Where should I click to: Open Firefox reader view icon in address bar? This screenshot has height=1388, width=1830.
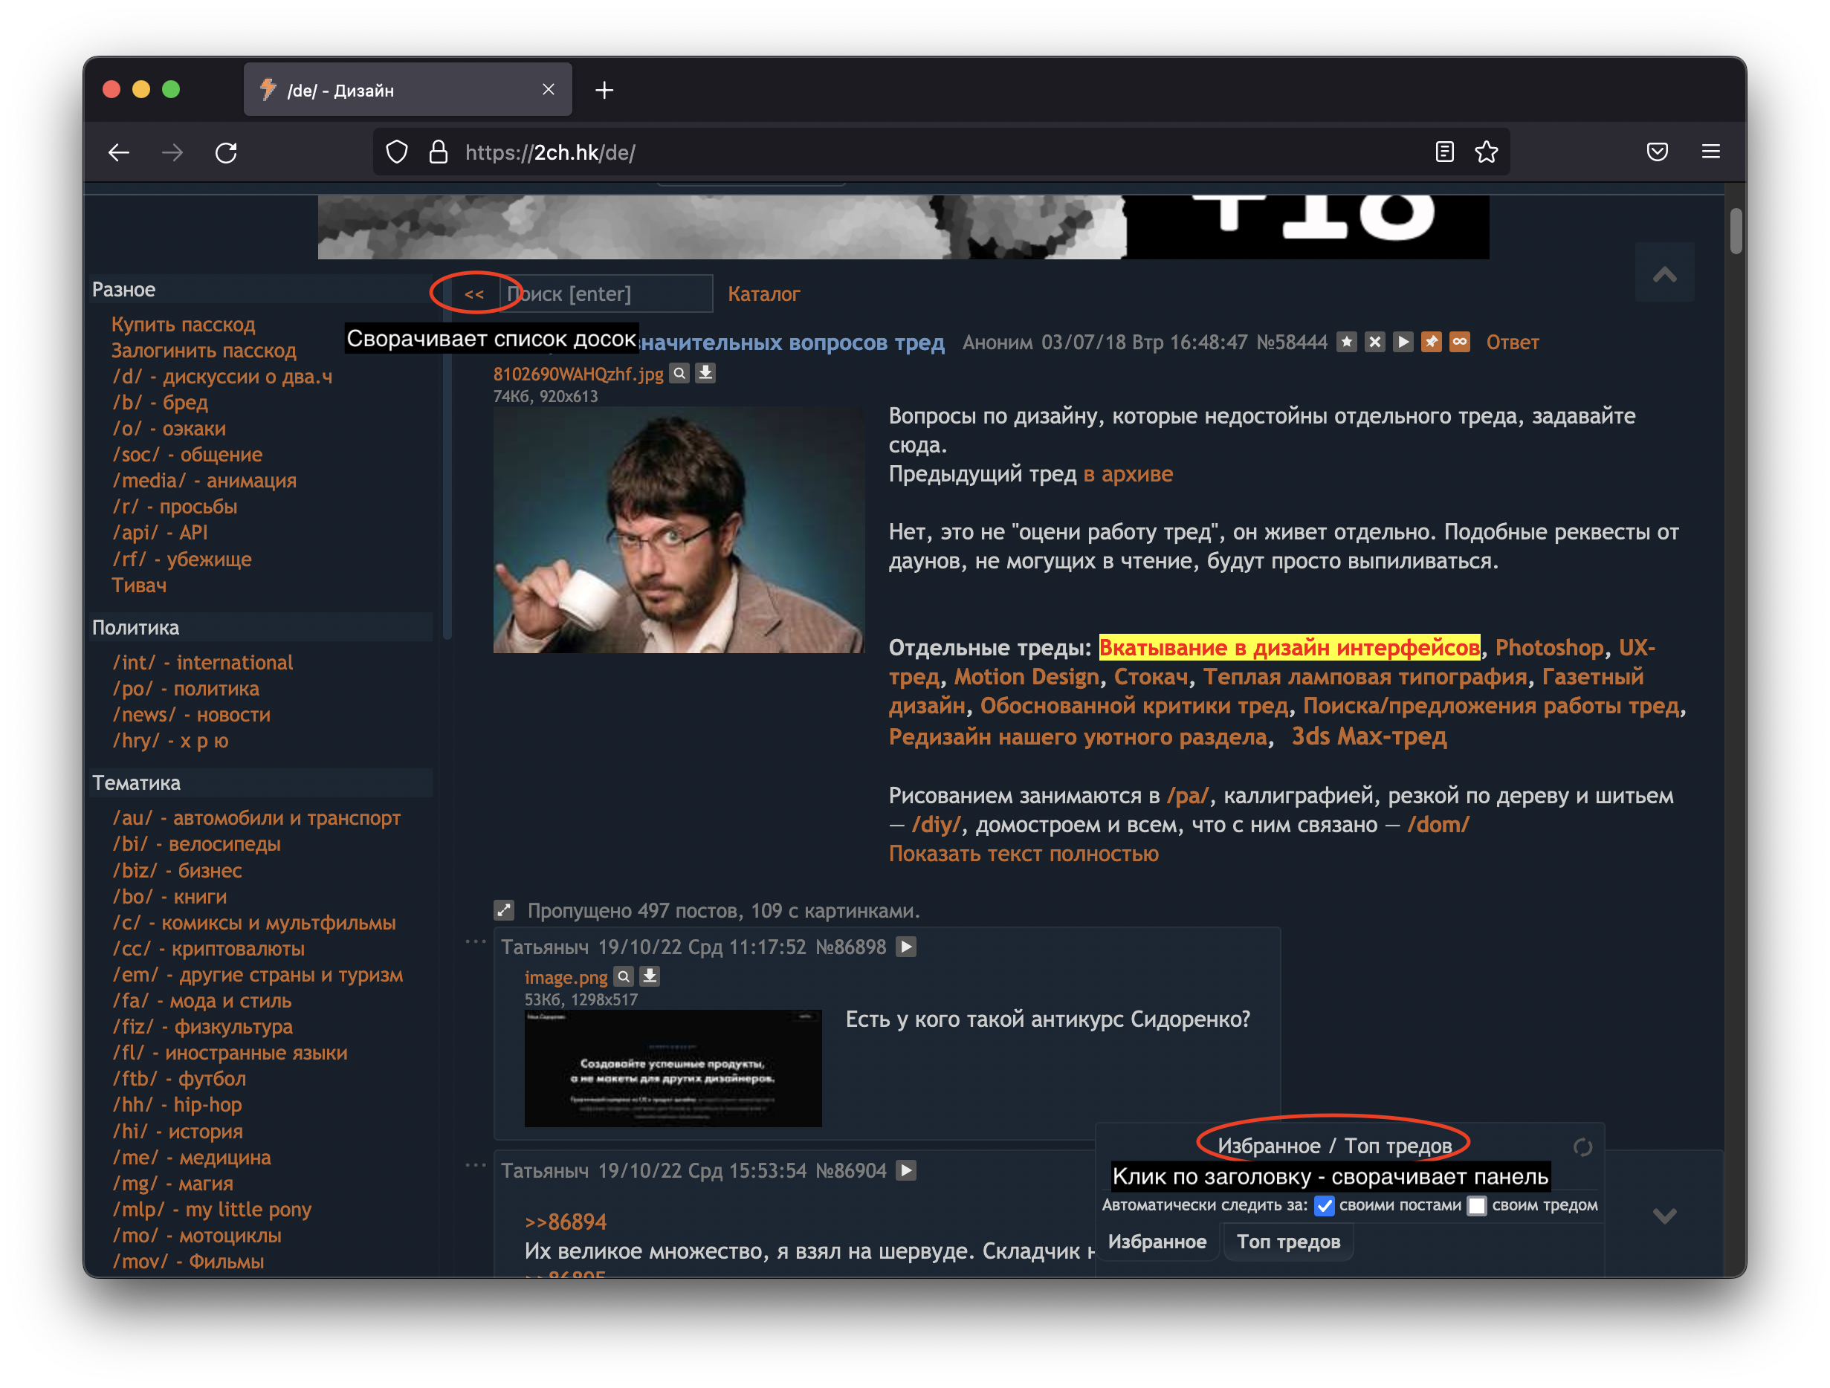(x=1444, y=152)
